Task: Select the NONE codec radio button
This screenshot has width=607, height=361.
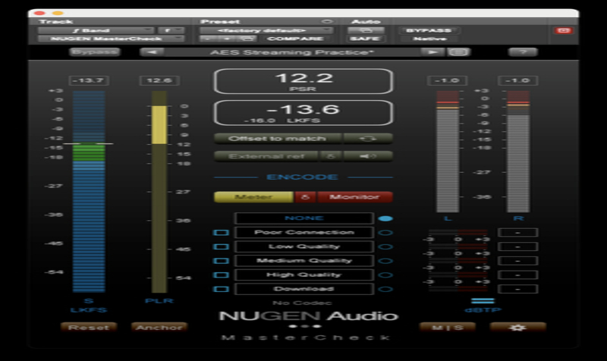Action: pos(385,218)
